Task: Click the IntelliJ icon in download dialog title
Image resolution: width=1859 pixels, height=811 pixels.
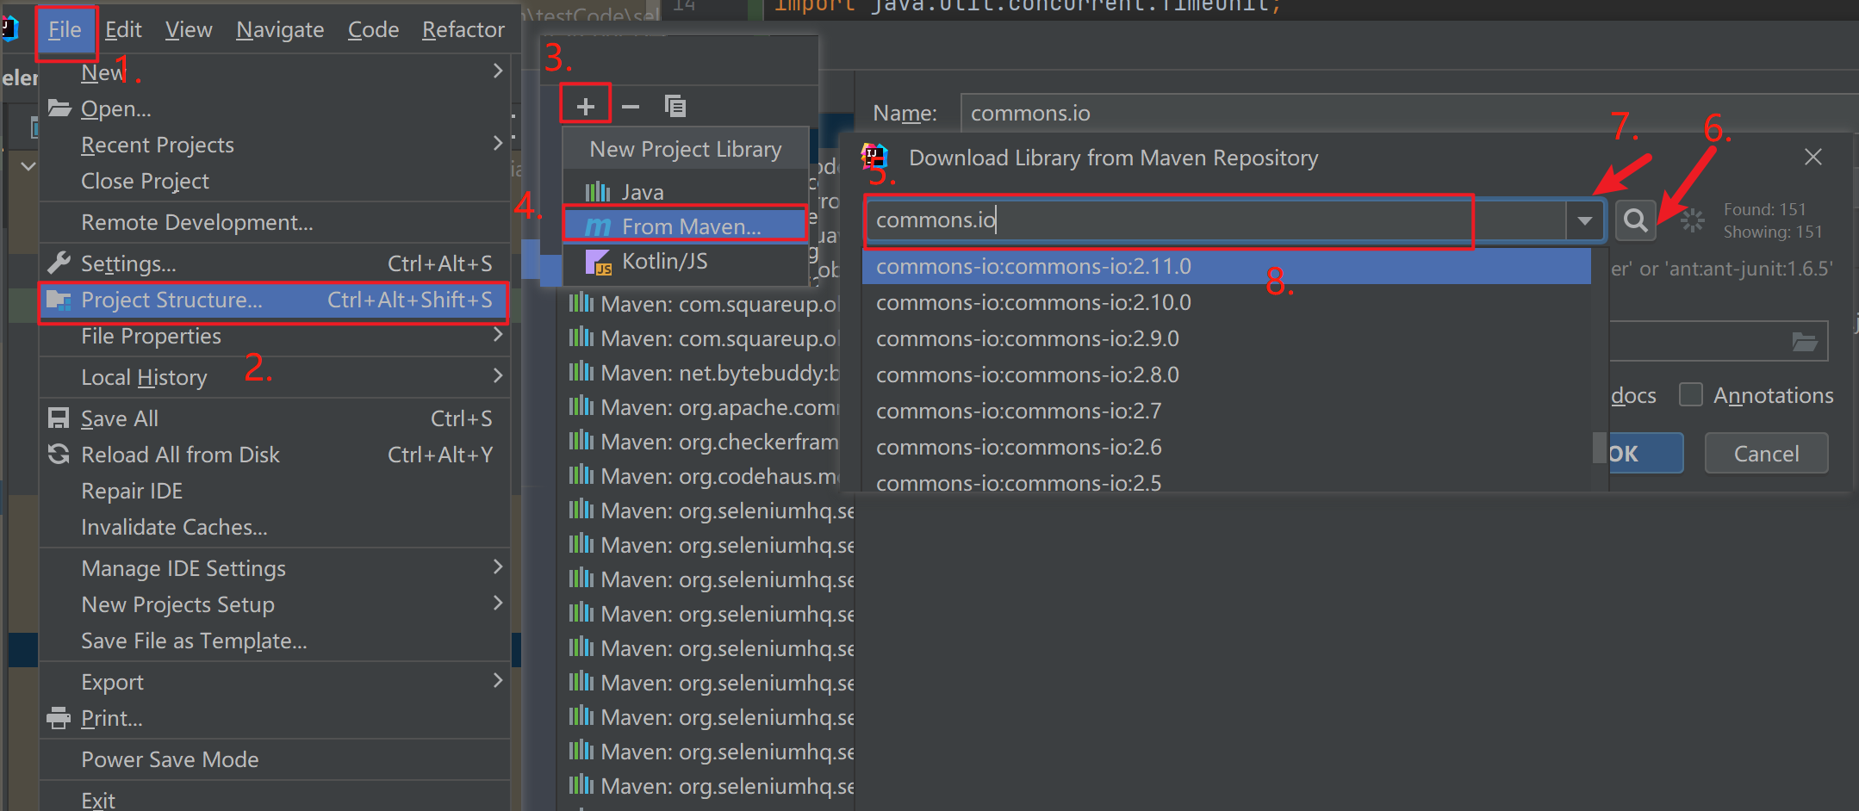Action: coord(874,157)
